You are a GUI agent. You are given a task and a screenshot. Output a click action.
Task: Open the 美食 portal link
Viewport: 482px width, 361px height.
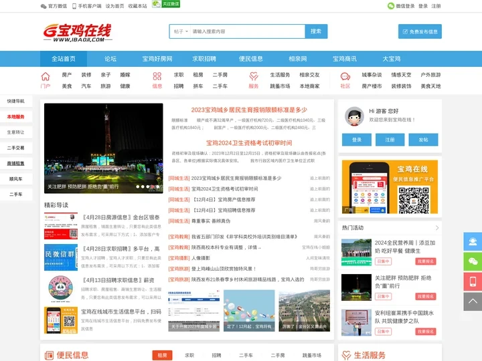coord(67,86)
